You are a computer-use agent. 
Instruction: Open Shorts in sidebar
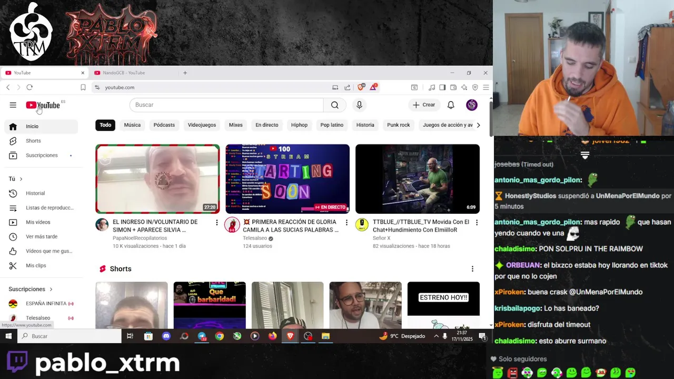click(41, 141)
